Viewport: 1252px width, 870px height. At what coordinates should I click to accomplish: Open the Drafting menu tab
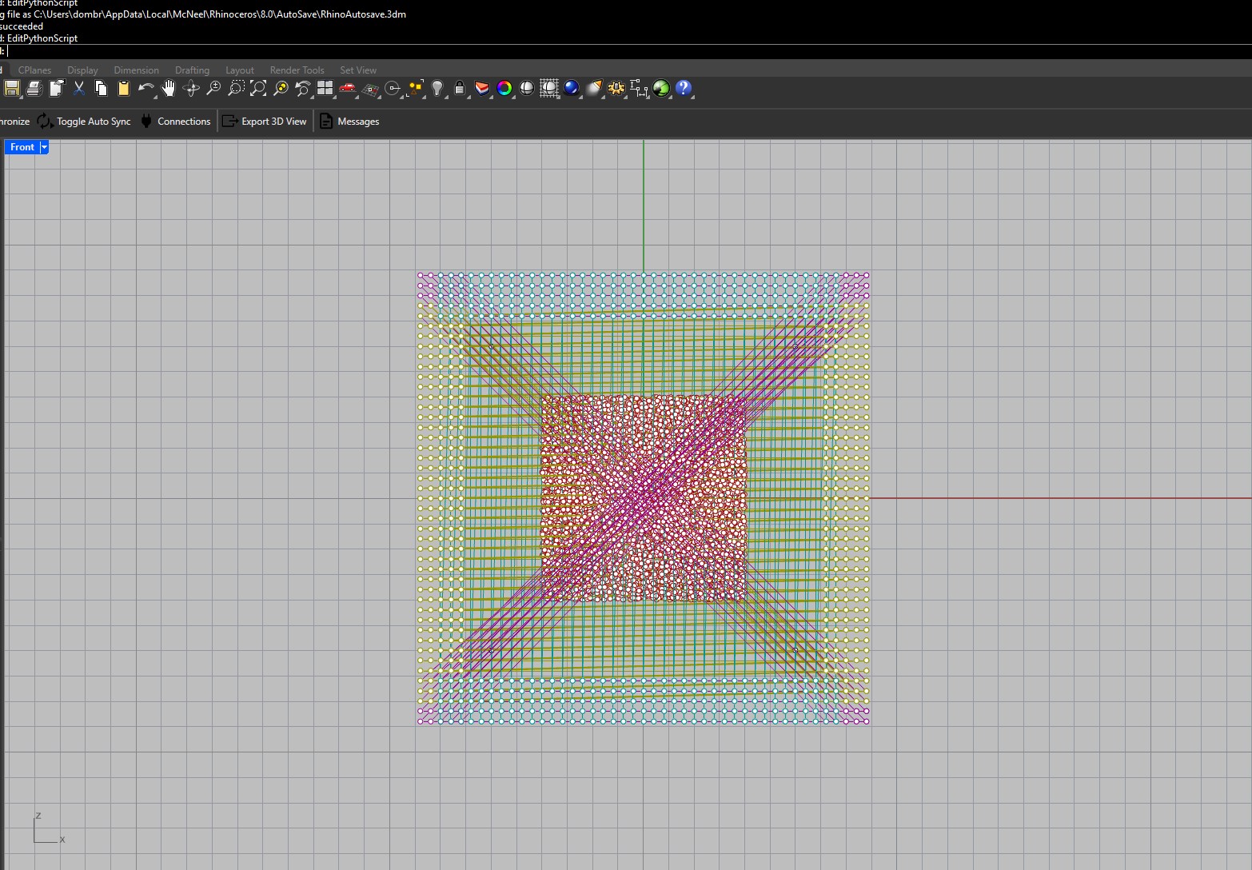click(x=192, y=70)
